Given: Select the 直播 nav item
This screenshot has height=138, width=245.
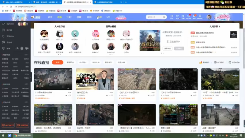Looking at the screenshot, I should point(59,17).
